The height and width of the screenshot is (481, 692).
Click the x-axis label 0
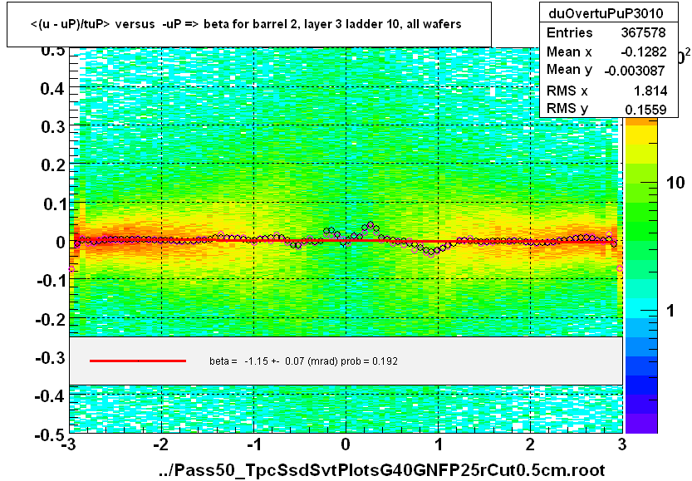point(346,444)
